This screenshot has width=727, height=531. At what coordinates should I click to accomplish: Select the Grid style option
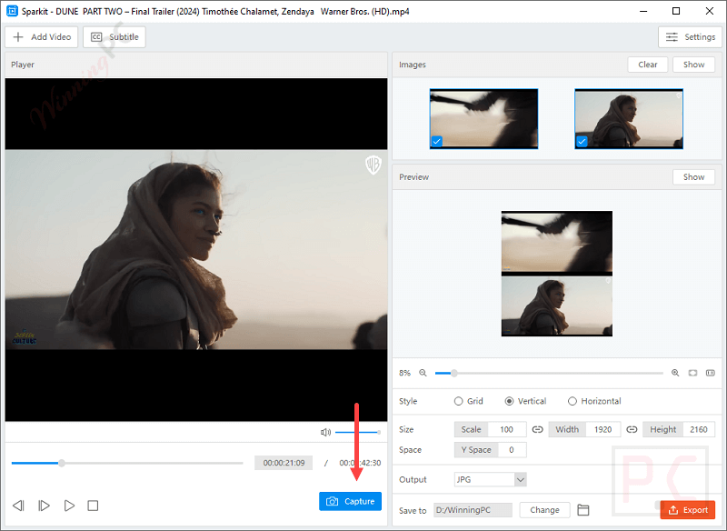469,401
